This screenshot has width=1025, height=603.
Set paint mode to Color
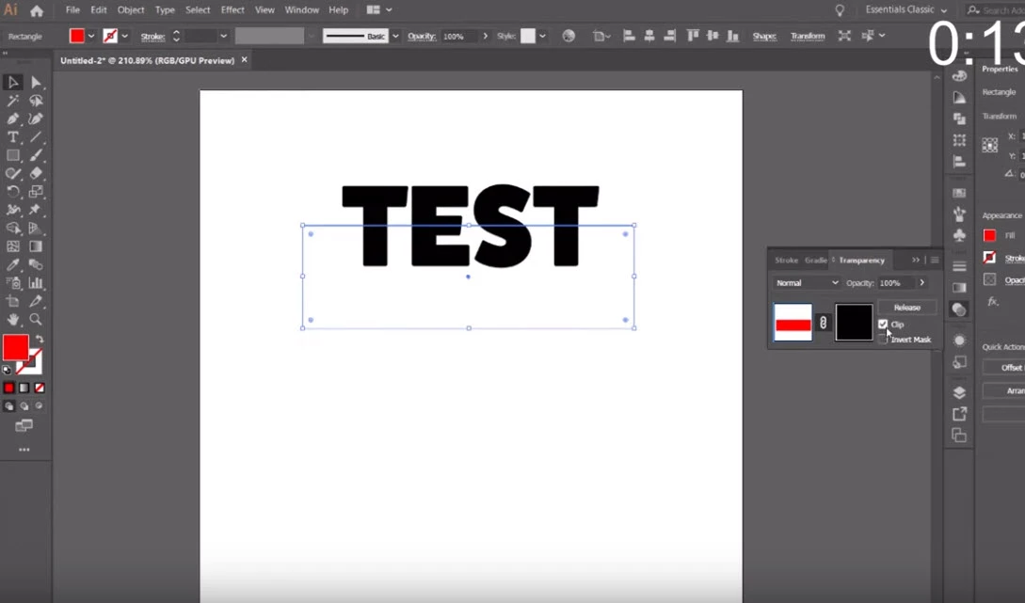coord(8,389)
